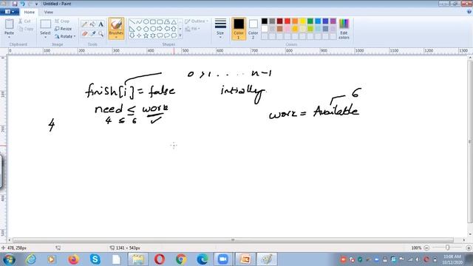
Task: Open Firefox from the taskbar
Action: click(x=73, y=259)
